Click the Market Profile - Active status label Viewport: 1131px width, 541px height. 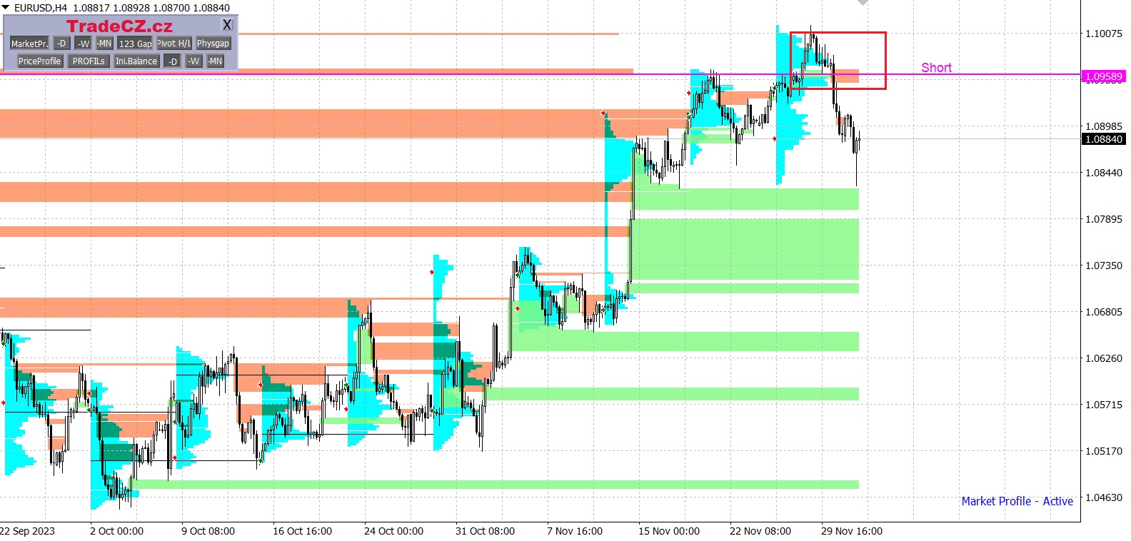point(1016,501)
